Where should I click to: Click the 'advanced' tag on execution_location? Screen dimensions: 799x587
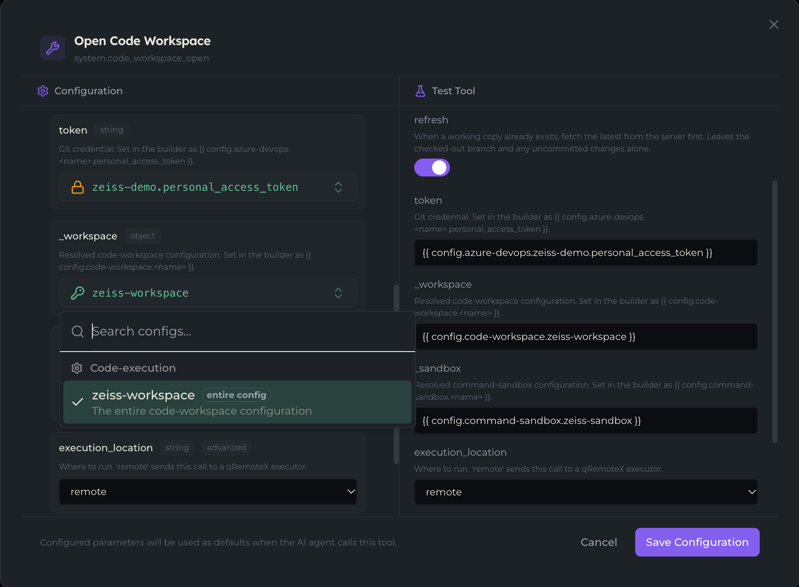point(226,448)
